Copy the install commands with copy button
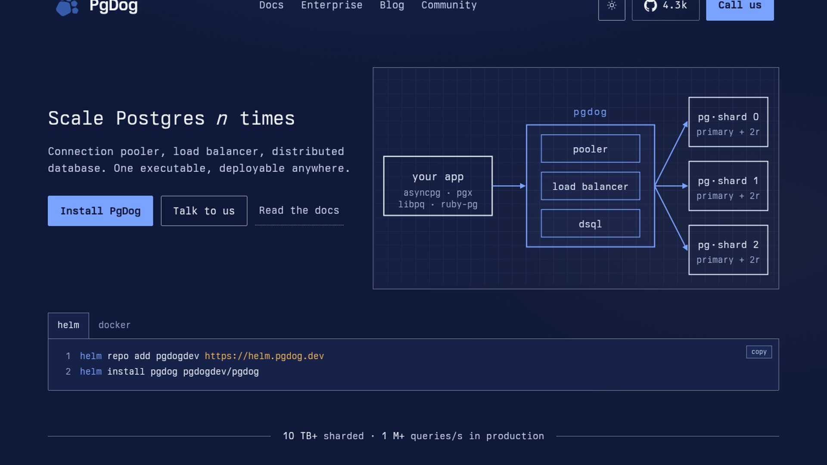This screenshot has width=827, height=465. [x=759, y=352]
